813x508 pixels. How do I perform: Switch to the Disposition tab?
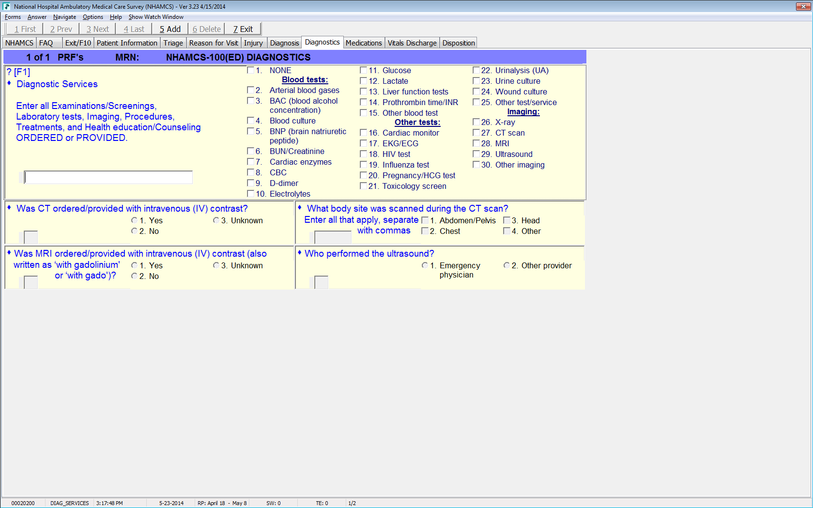point(459,43)
